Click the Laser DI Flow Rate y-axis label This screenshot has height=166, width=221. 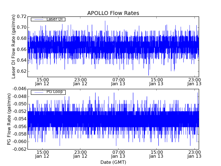point(13,46)
